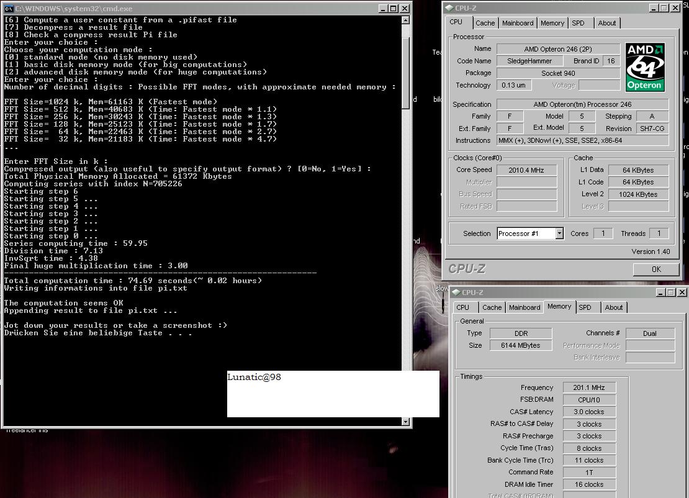This screenshot has width=689, height=498.
Task: Click the L1 Code '64 KBytes' value
Action: (x=638, y=182)
